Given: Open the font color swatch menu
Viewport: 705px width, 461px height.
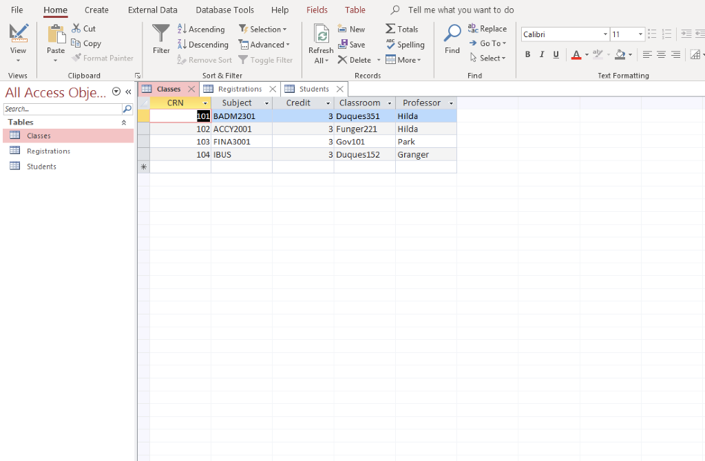Looking at the screenshot, I should click(586, 54).
